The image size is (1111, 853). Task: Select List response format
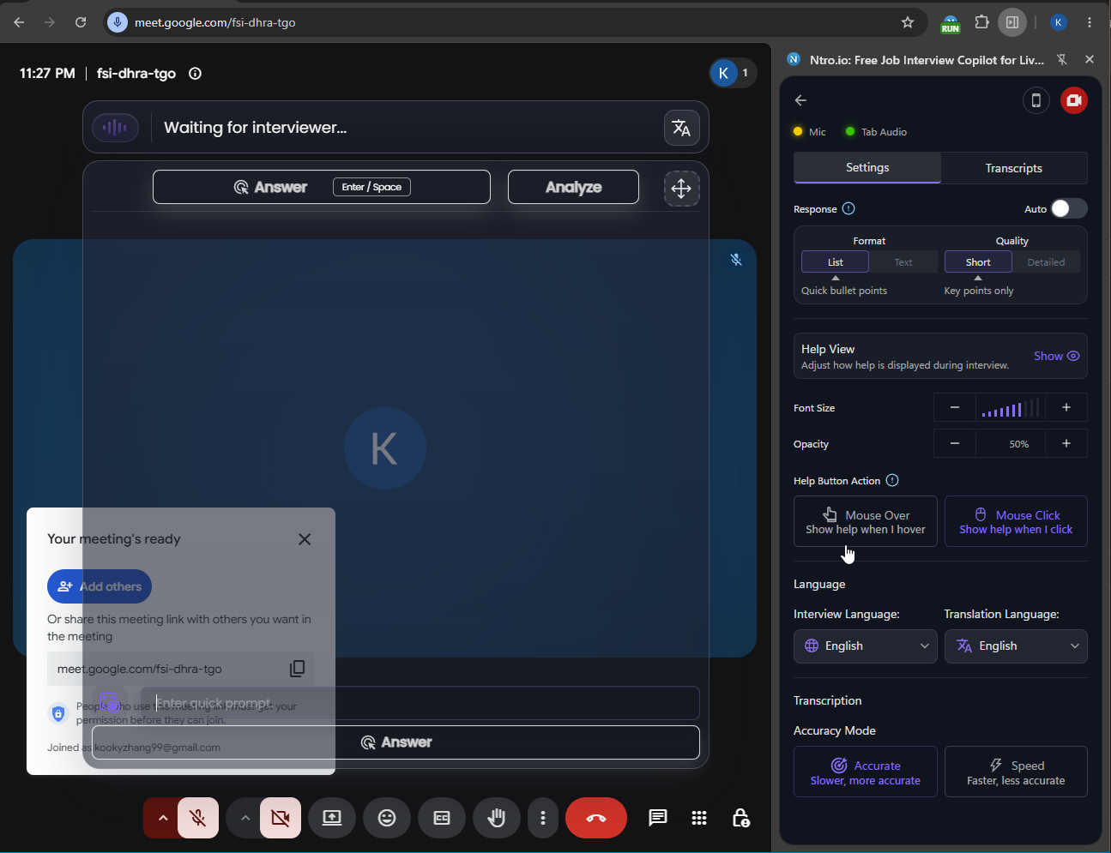pos(835,262)
